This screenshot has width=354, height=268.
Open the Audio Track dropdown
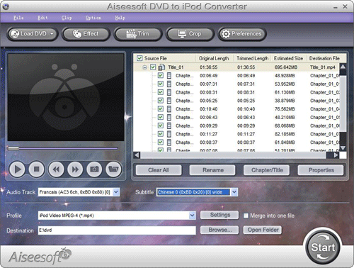tap(116, 192)
